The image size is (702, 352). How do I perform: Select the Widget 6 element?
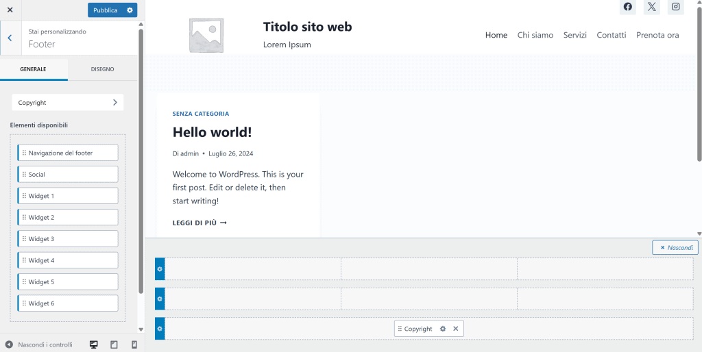point(68,303)
